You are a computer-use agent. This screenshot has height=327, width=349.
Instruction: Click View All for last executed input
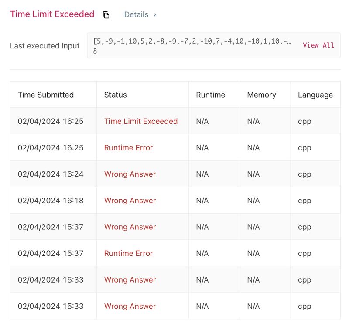318,45
